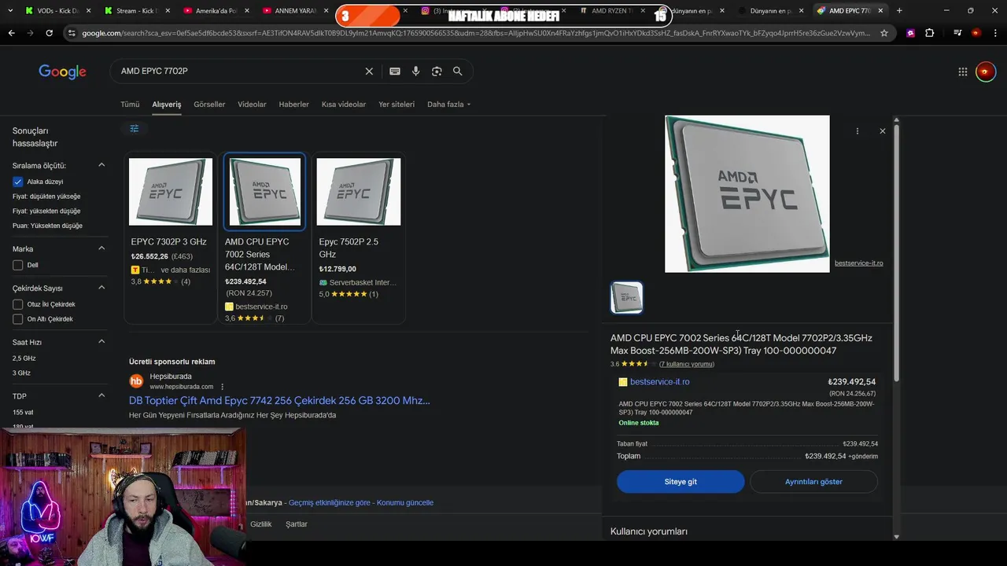Sort by Fiyat: düşükten yükseğe
This screenshot has width=1007, height=566.
pyautogui.click(x=46, y=197)
